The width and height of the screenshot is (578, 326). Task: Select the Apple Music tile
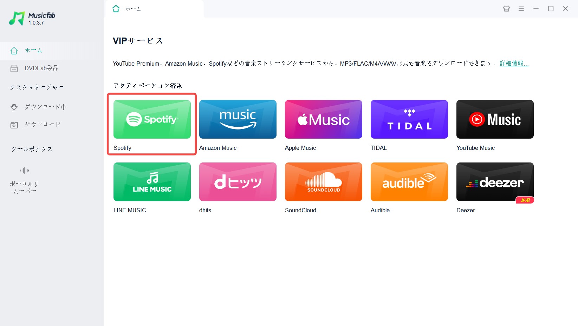pos(324,119)
